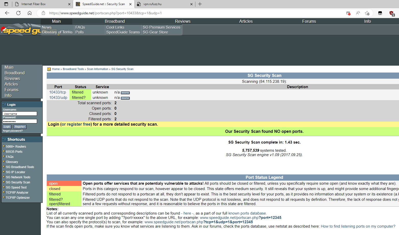
Task: Open SG IP Locator shortcut
Action: point(15,172)
